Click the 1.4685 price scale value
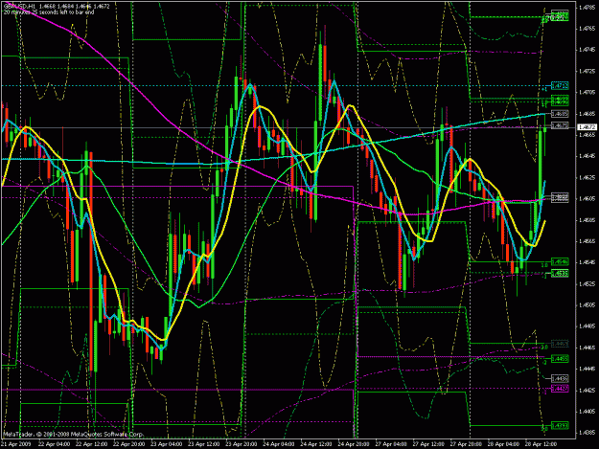599x449 pixels. pyautogui.click(x=587, y=114)
